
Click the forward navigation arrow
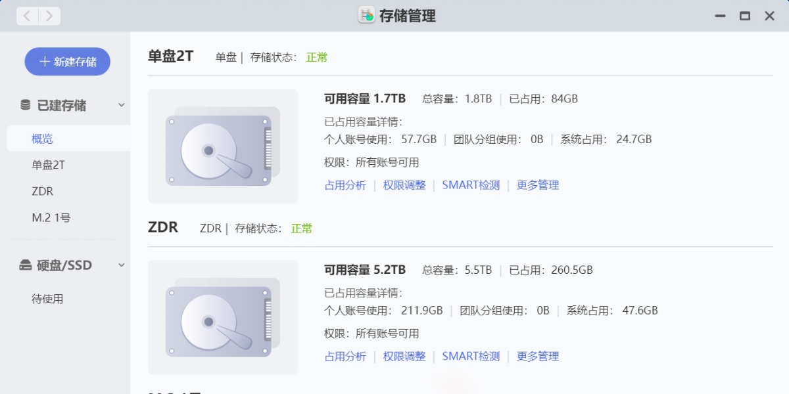coord(49,16)
